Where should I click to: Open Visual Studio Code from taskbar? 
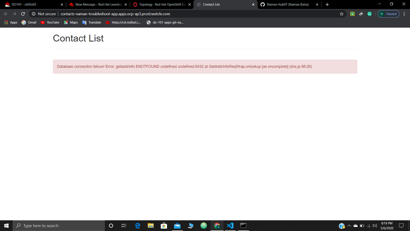(x=230, y=226)
